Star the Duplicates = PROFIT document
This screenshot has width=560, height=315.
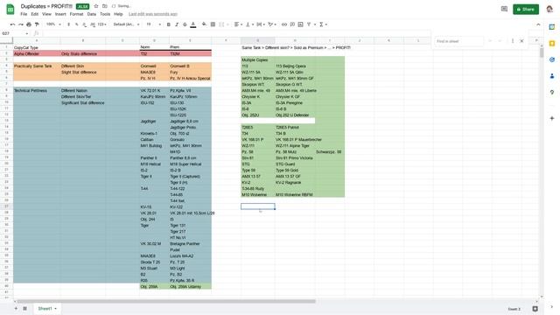96,6
